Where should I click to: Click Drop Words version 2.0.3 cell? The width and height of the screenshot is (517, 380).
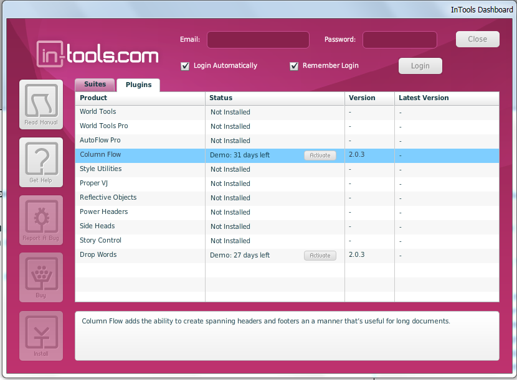click(357, 254)
